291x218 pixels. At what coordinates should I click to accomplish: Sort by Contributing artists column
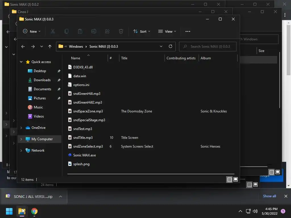tap(181, 58)
